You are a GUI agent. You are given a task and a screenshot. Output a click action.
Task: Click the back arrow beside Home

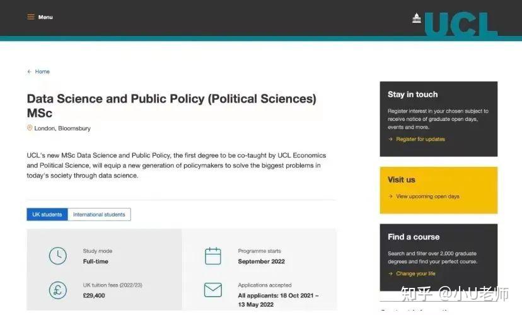29,72
